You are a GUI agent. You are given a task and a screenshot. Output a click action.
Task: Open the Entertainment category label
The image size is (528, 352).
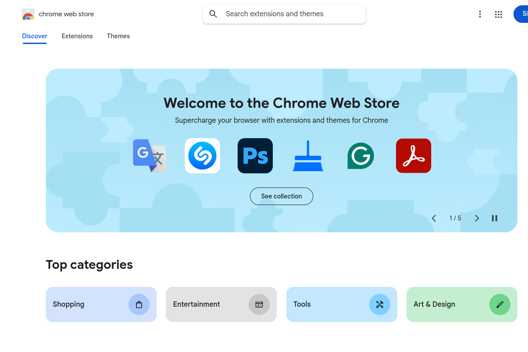point(197,304)
